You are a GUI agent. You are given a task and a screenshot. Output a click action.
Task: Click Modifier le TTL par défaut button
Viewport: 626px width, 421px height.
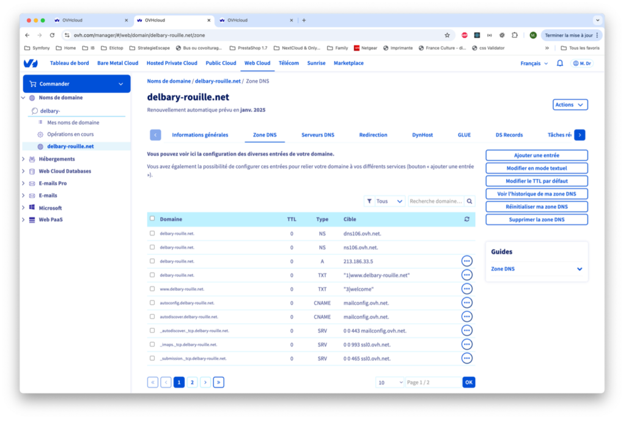tap(537, 181)
